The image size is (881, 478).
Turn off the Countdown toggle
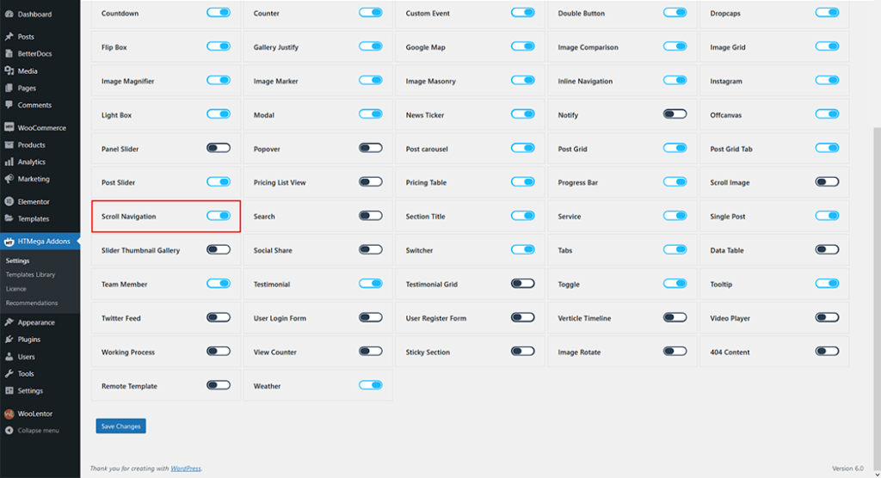click(x=219, y=12)
